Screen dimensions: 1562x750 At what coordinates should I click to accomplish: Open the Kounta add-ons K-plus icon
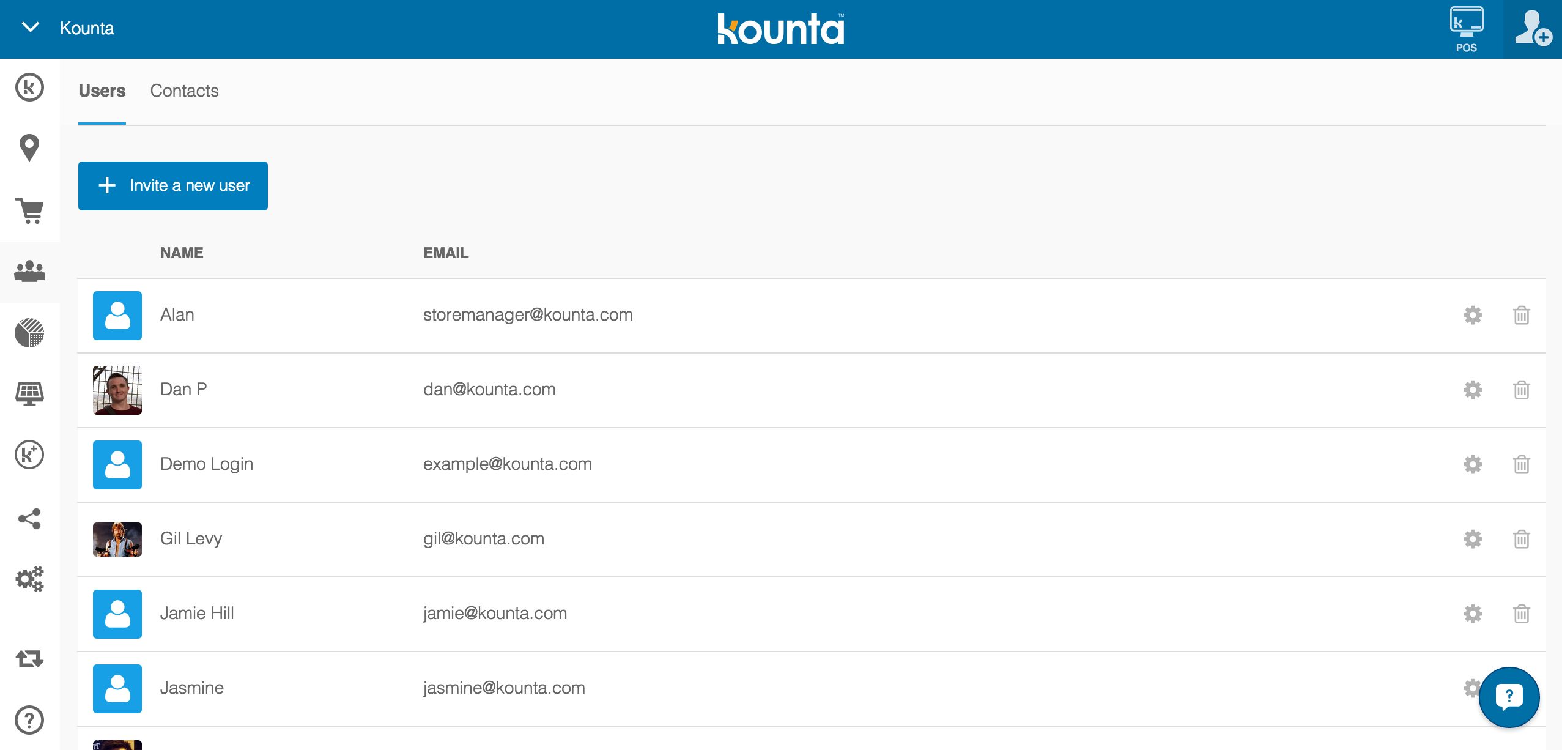click(x=29, y=455)
